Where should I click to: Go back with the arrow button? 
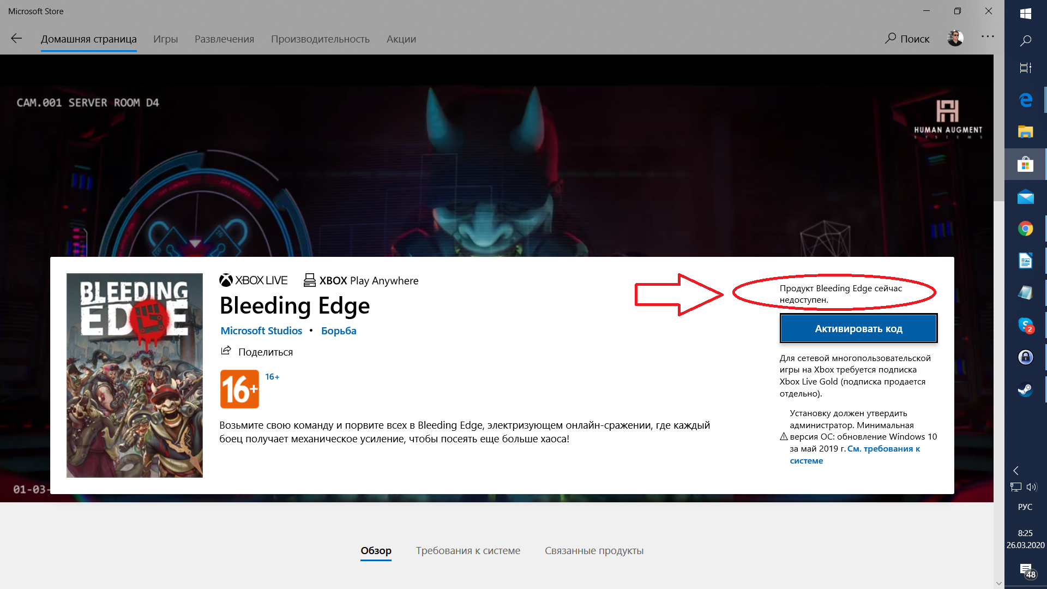click(16, 39)
